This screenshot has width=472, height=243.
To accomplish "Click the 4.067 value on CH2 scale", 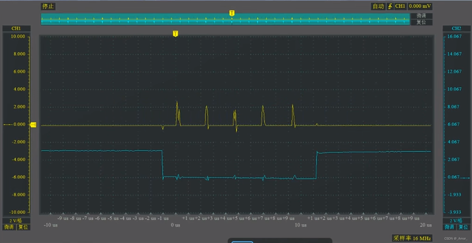I will [453, 142].
